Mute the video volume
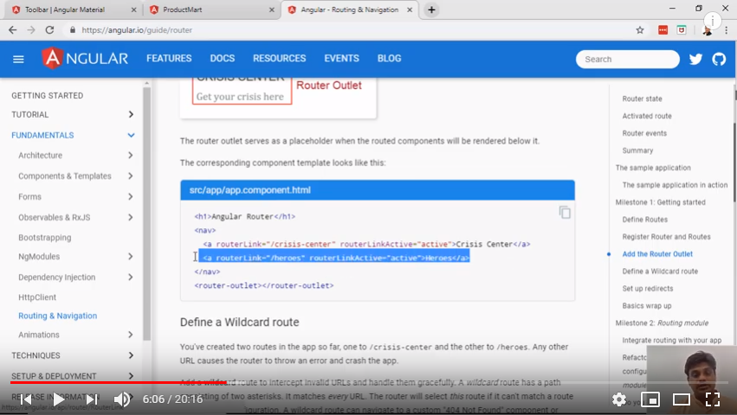 pos(122,399)
